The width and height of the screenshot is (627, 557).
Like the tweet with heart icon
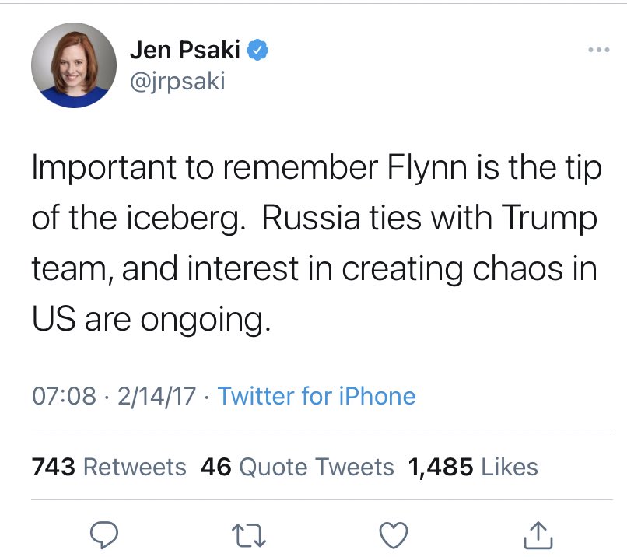[394, 535]
